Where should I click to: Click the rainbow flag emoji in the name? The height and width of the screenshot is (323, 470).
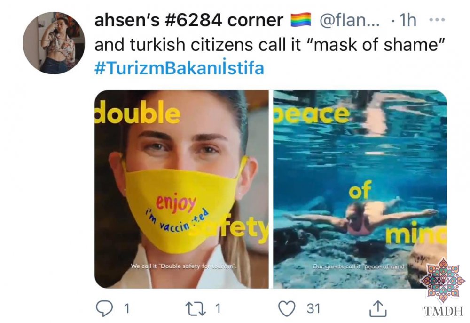click(301, 20)
